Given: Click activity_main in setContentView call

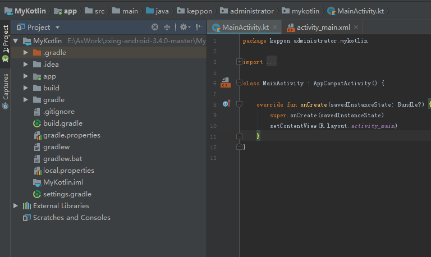Looking at the screenshot, I should (x=373, y=126).
